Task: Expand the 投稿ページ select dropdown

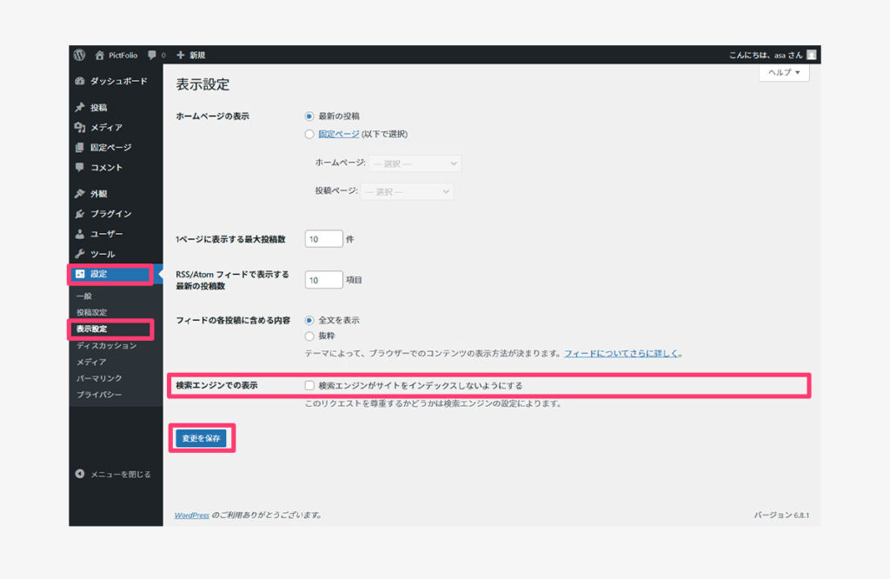Action: click(x=407, y=191)
